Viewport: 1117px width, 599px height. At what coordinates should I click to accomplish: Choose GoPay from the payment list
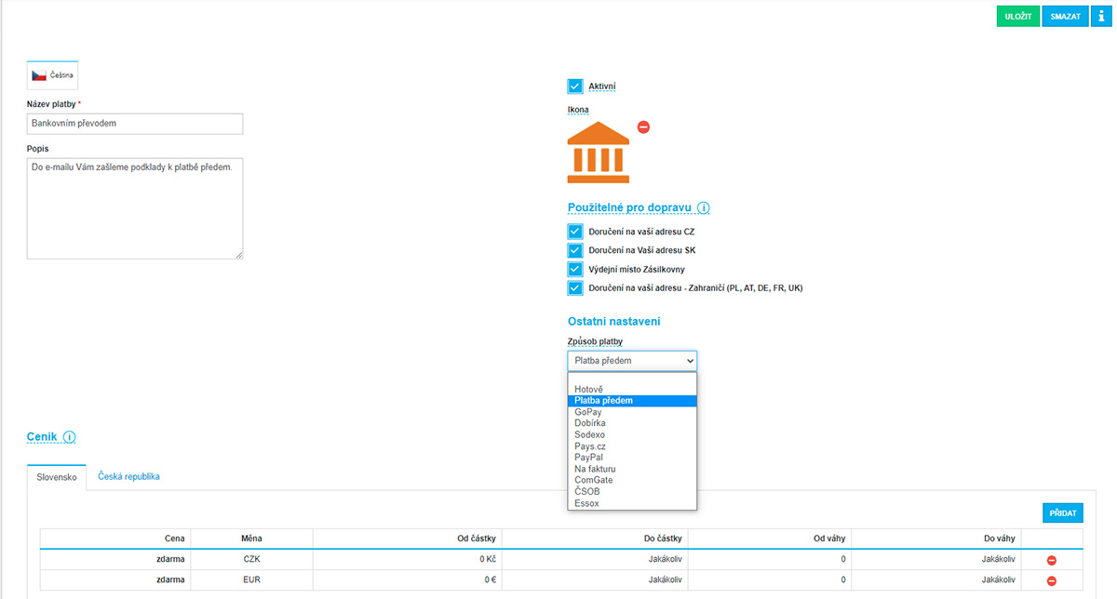click(x=588, y=412)
